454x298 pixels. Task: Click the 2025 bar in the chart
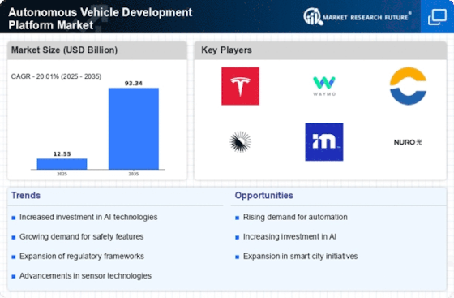tap(62, 164)
